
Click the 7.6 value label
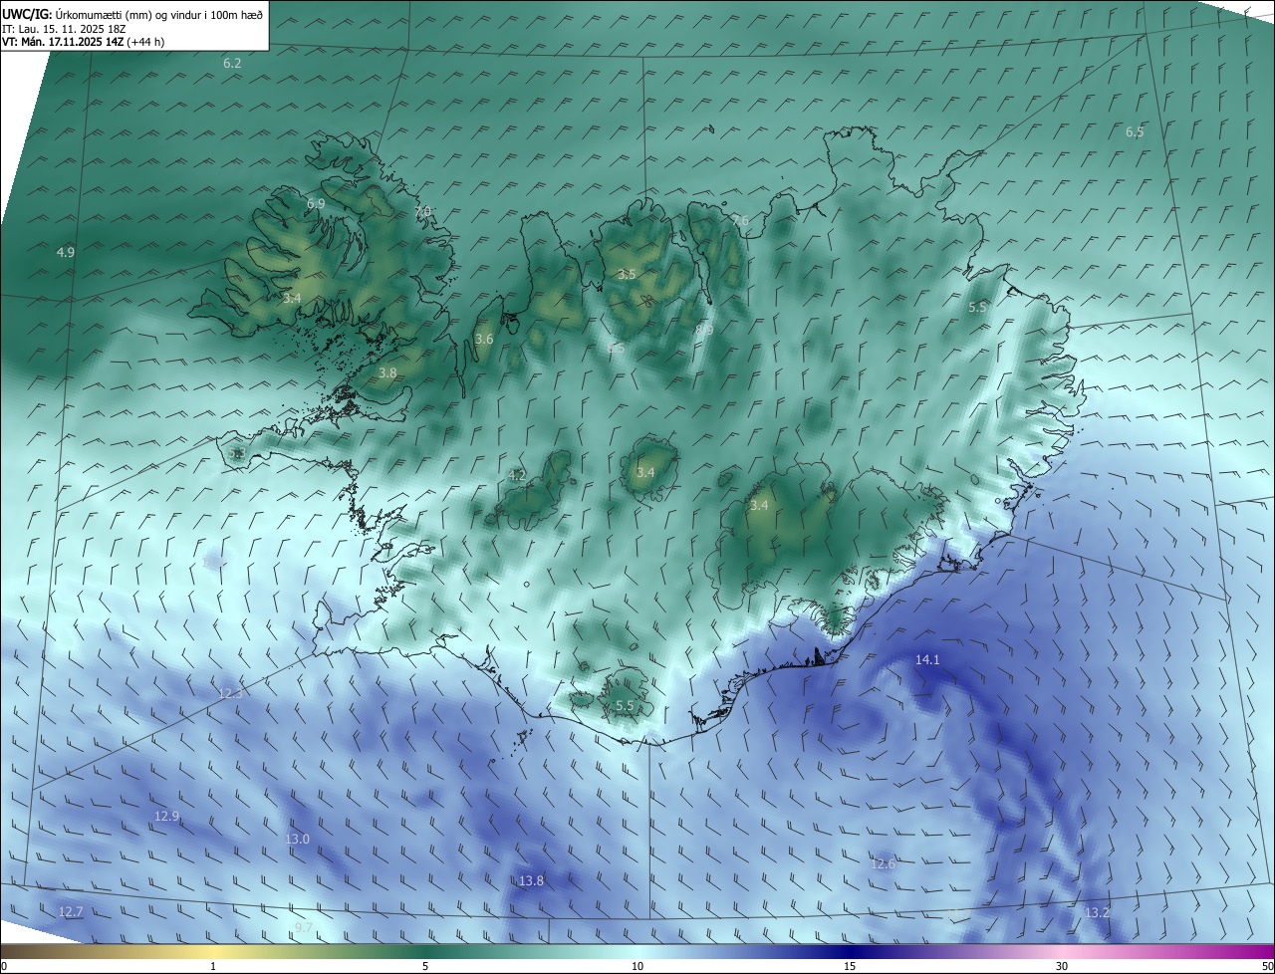click(739, 221)
